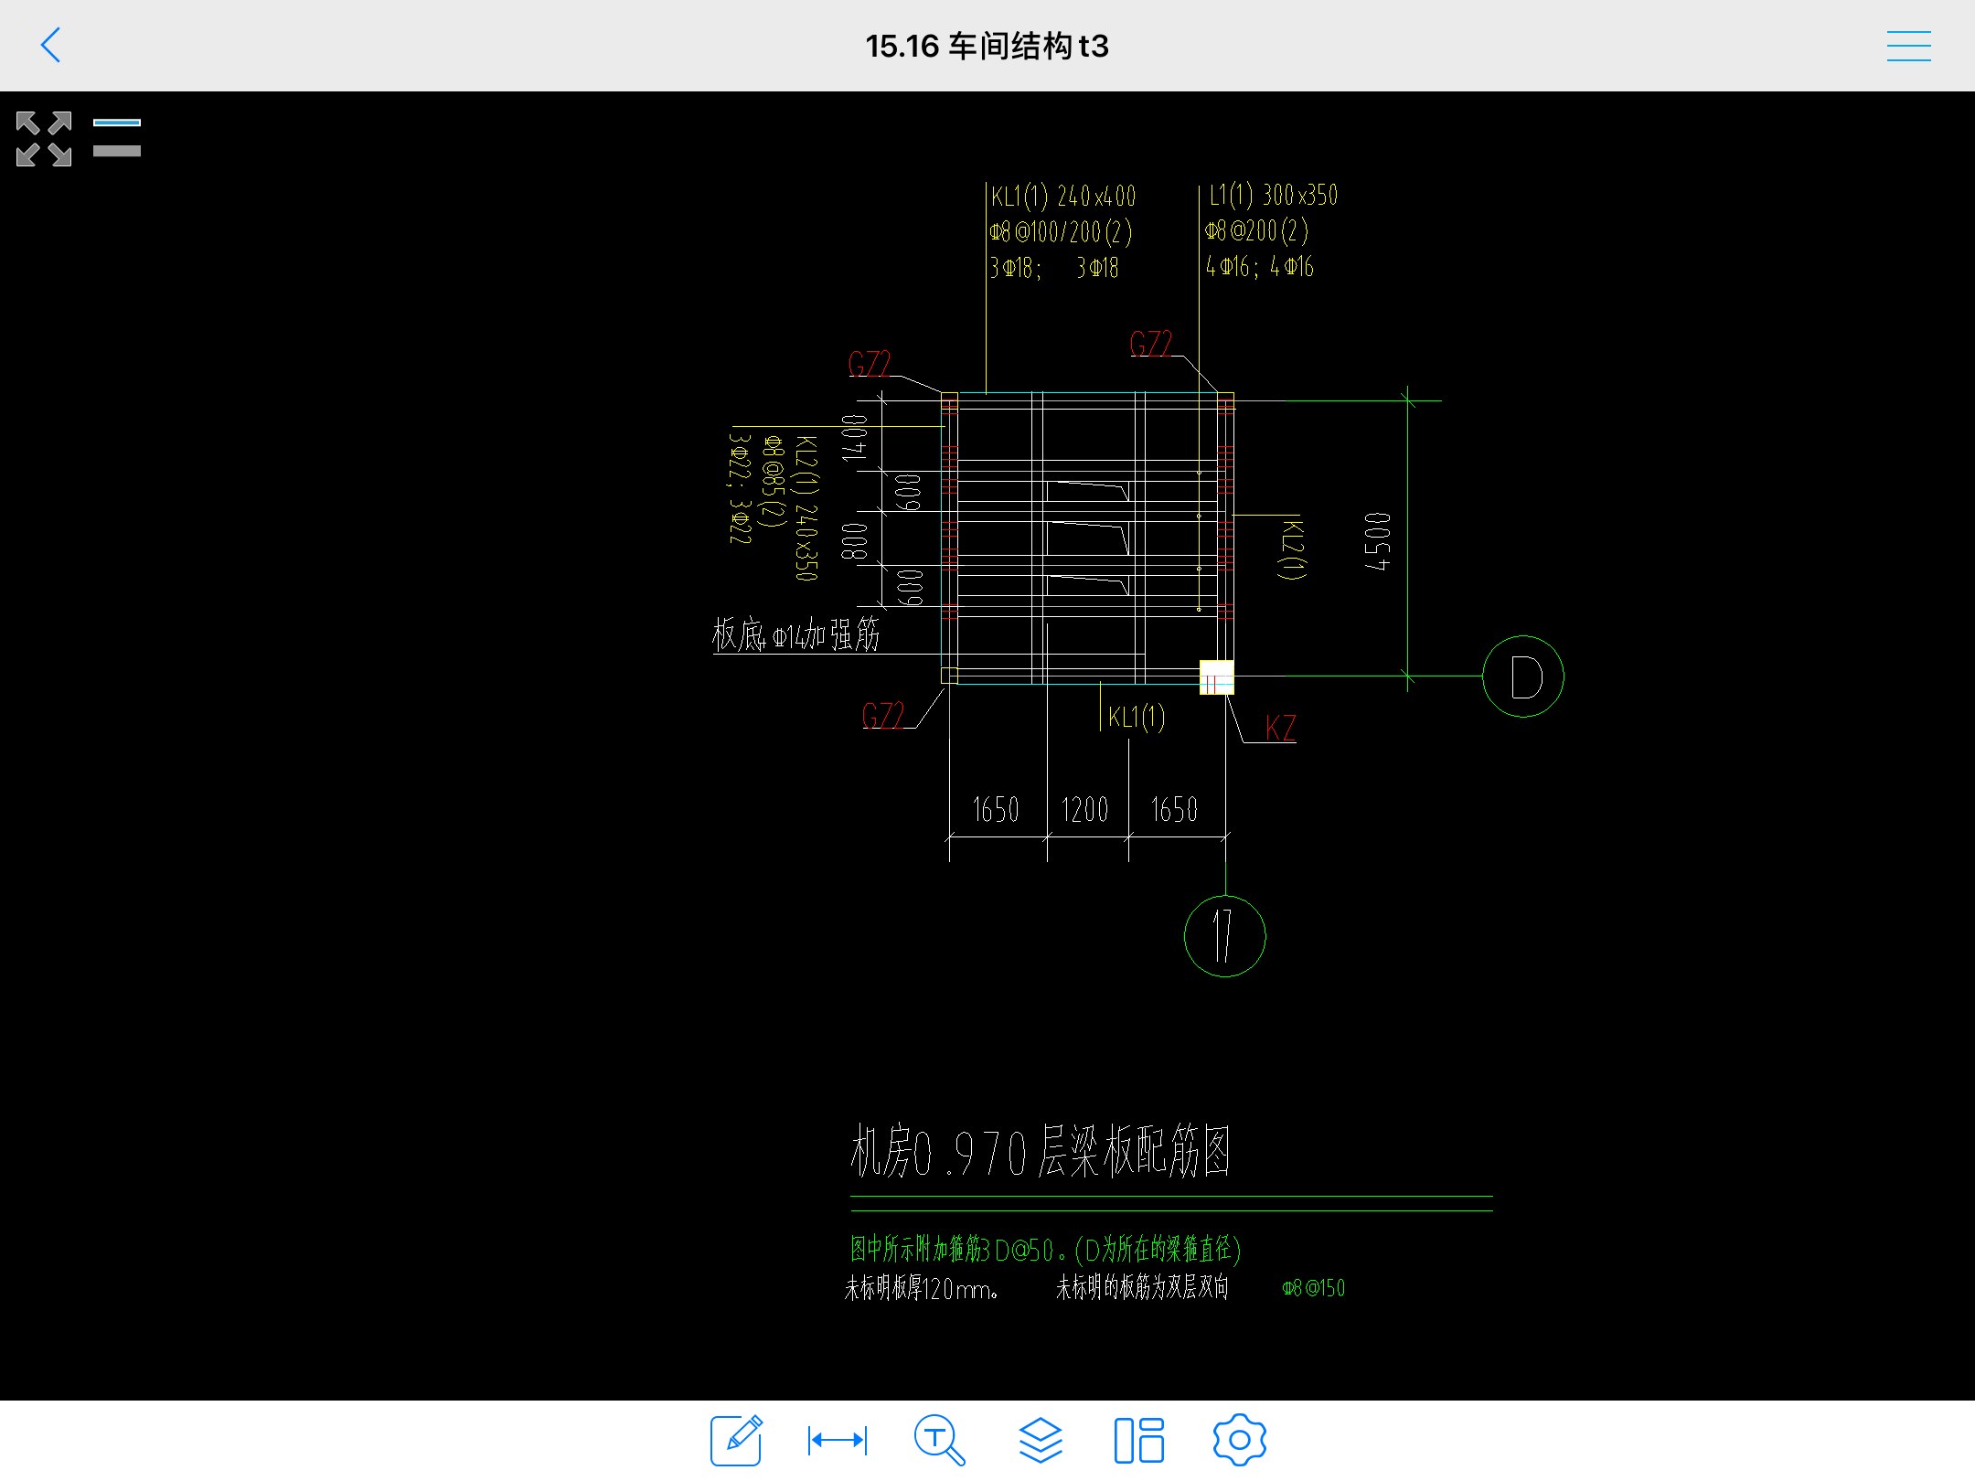
Task: Select the dimension measurement tool
Action: 838,1440
